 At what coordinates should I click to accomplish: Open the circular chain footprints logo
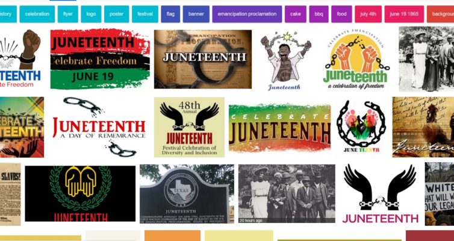pyautogui.click(x=361, y=127)
